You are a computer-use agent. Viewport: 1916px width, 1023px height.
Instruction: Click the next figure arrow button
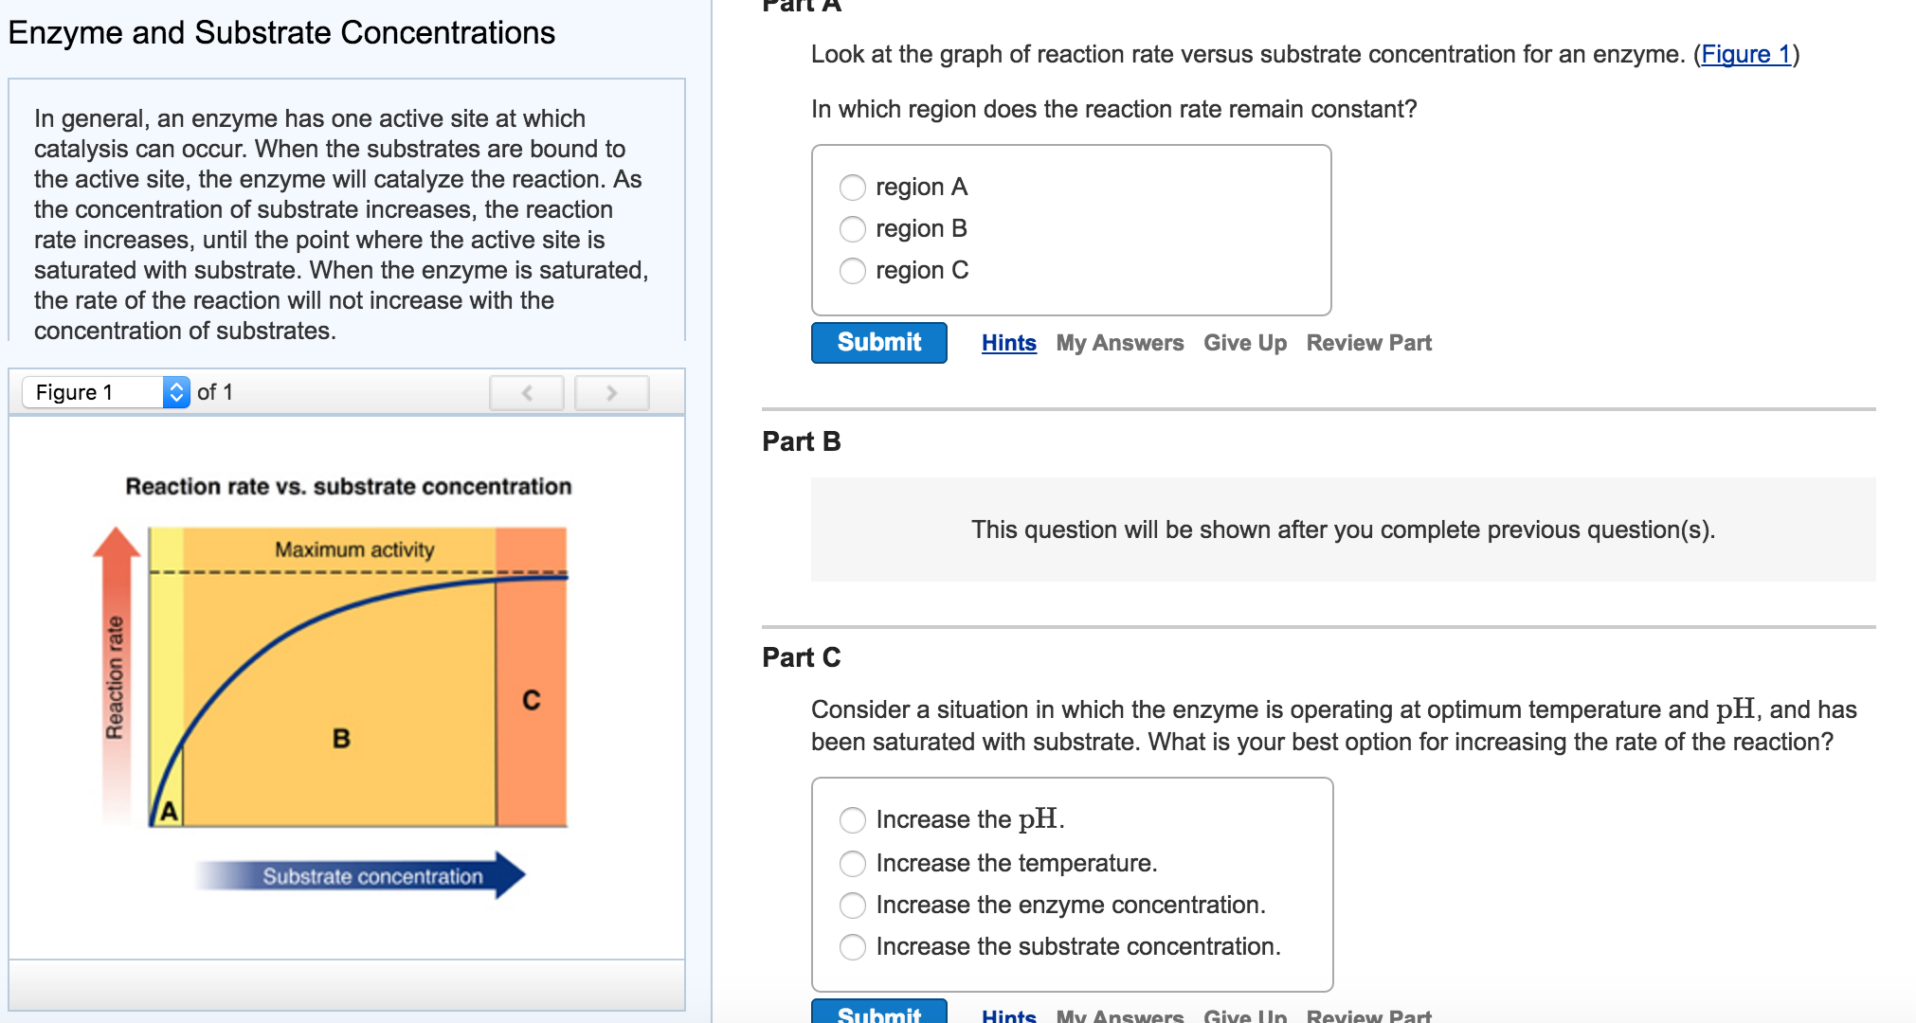point(612,392)
